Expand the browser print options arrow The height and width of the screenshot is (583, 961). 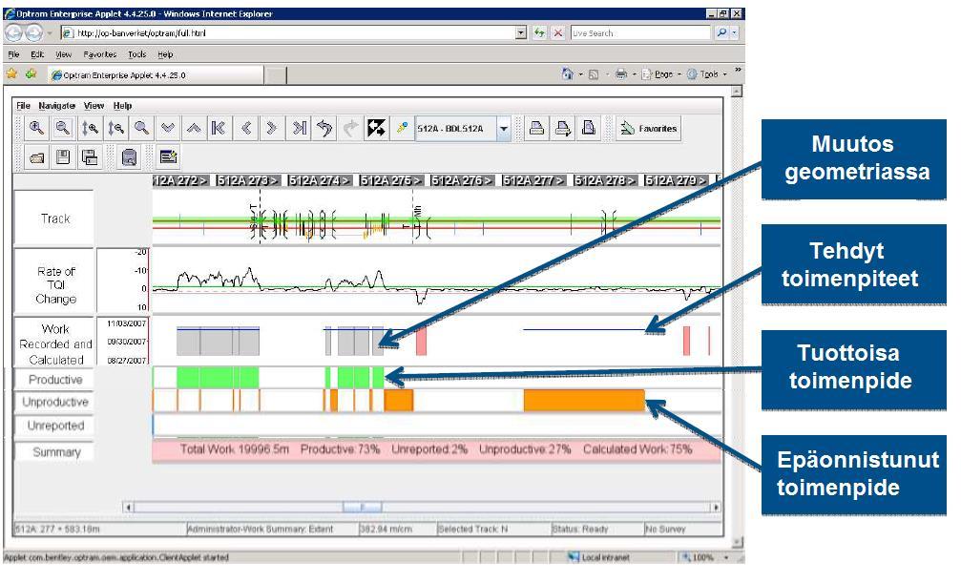[x=634, y=74]
